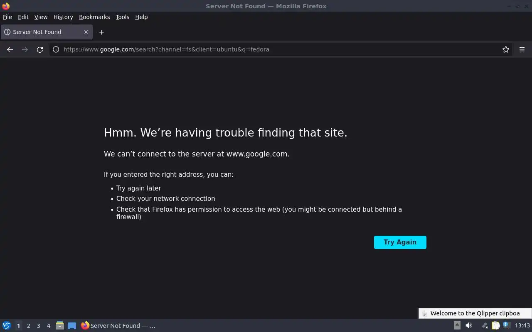Bookmark this page with the star icon
This screenshot has height=332, width=532.
pos(506,49)
